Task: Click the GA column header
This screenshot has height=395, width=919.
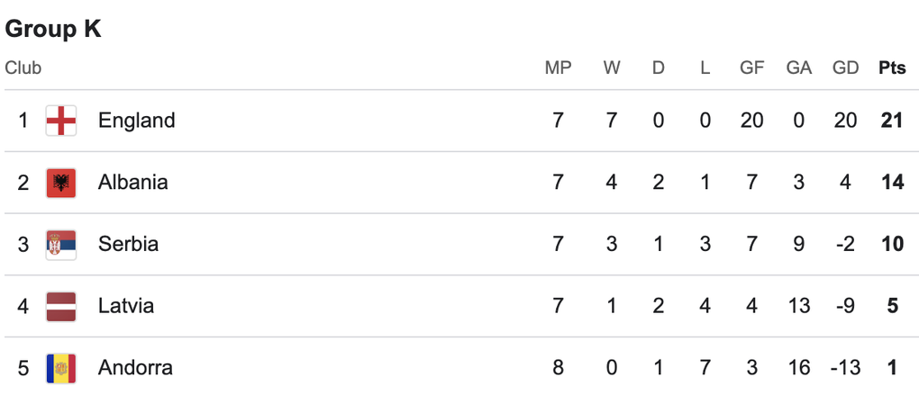Action: [798, 68]
